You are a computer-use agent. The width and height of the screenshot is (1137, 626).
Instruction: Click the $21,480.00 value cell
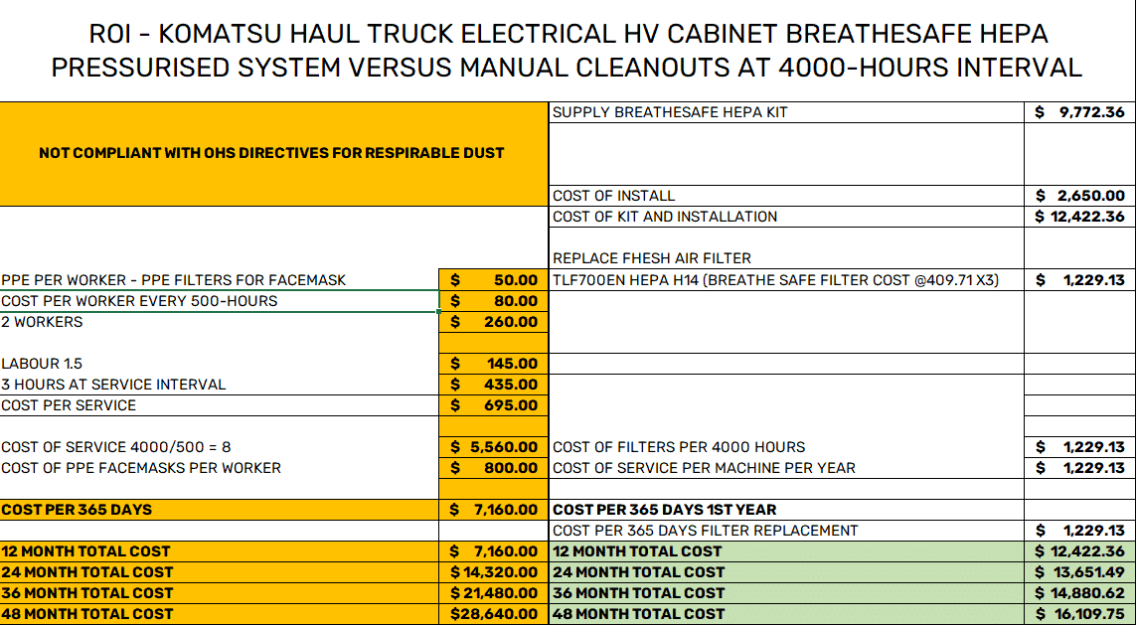point(494,593)
